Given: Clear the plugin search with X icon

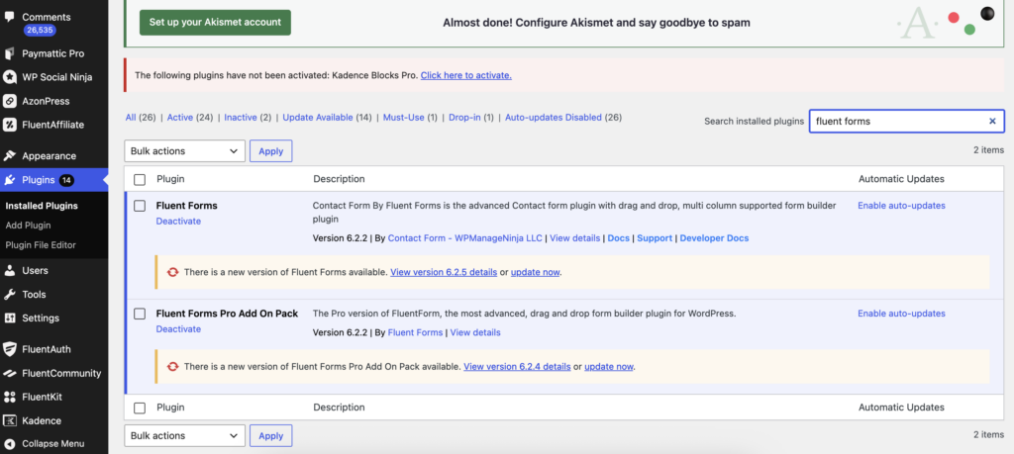Looking at the screenshot, I should [992, 121].
